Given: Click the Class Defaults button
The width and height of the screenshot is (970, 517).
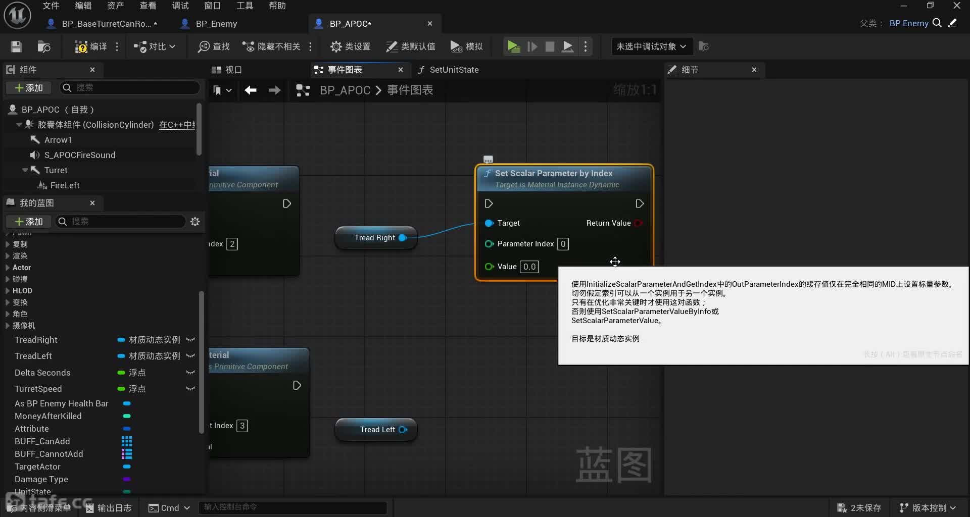Looking at the screenshot, I should pos(410,46).
